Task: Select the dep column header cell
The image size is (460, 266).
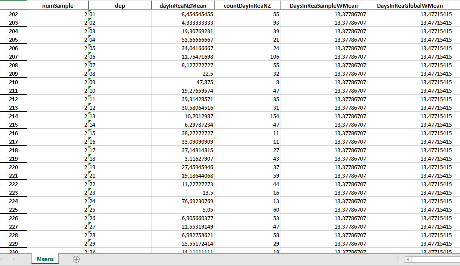Action: pyautogui.click(x=120, y=6)
